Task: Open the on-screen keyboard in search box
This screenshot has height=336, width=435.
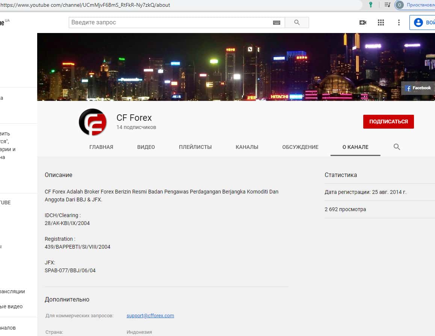Action: tap(276, 22)
